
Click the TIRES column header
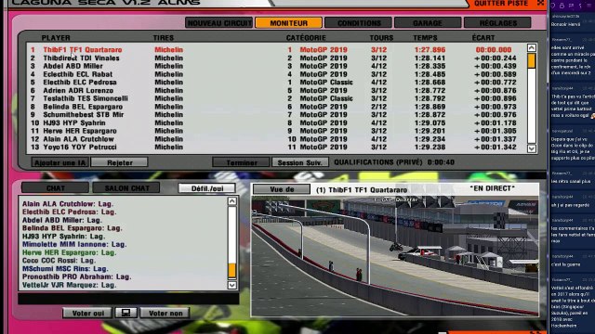click(164, 38)
